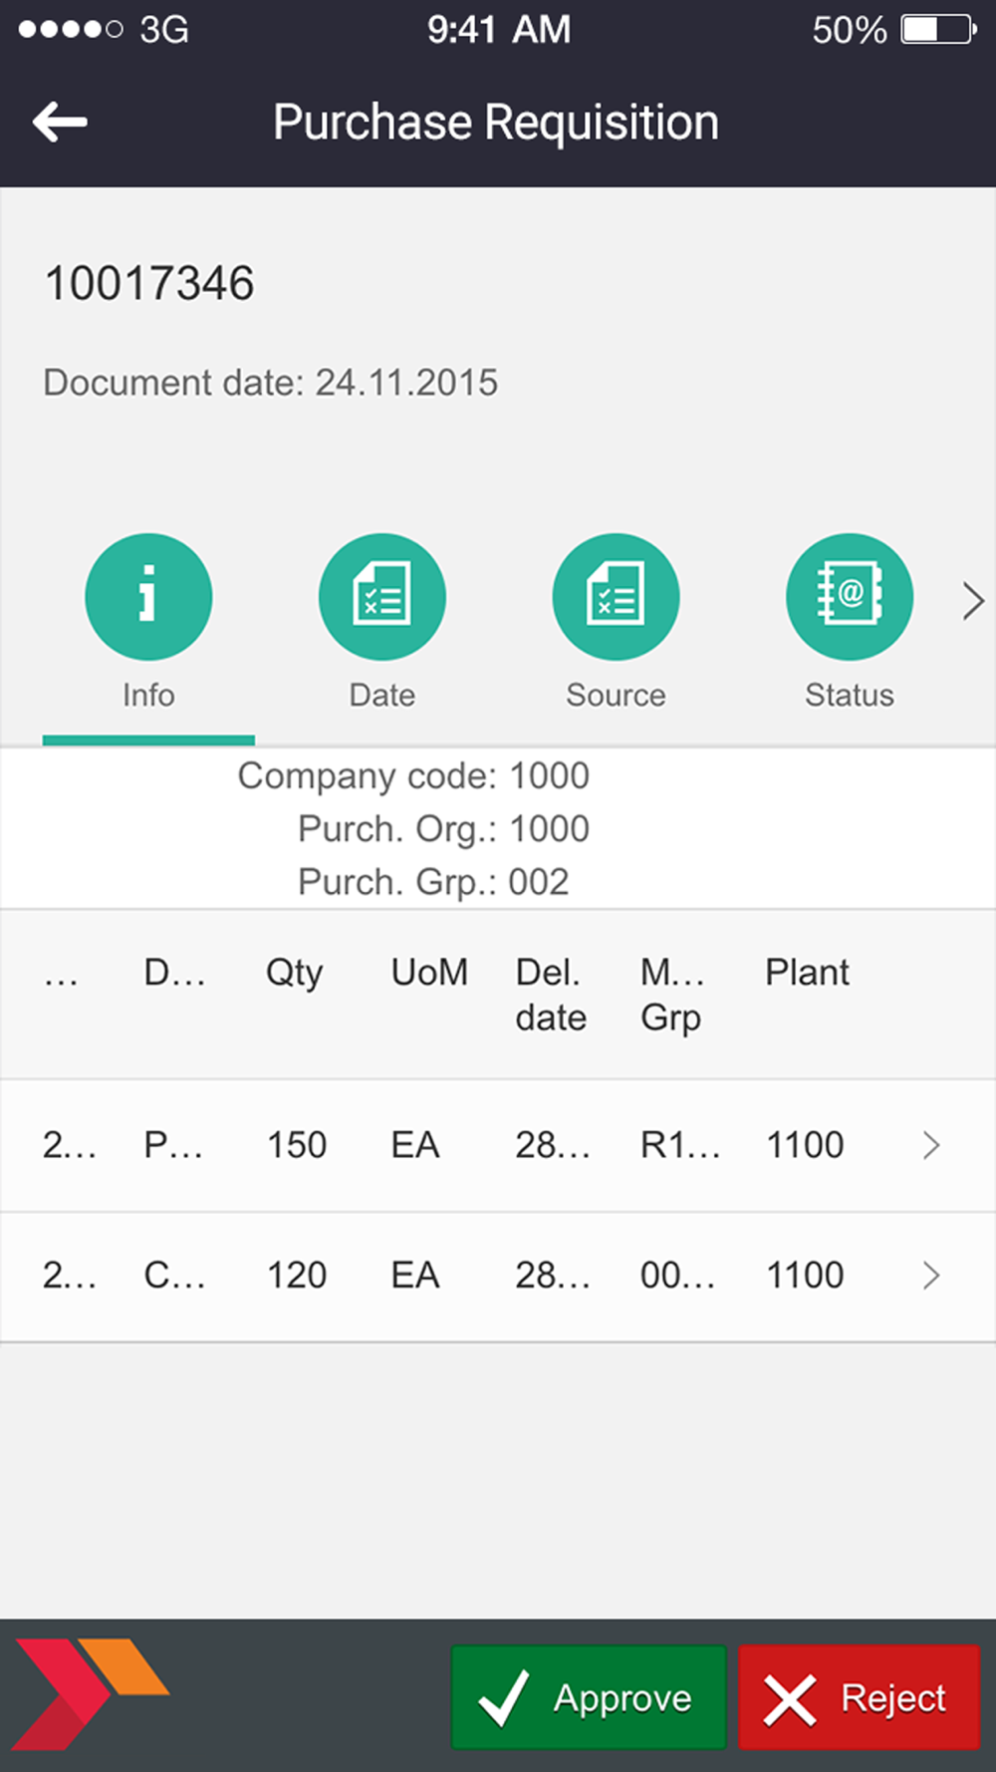Reject the purchase requisition
The image size is (996, 1772).
pos(860,1697)
